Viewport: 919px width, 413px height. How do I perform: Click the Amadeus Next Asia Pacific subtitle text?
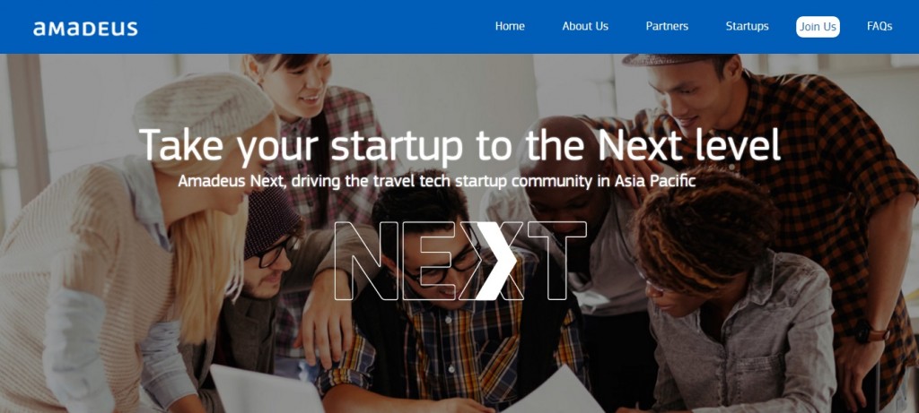click(437, 181)
